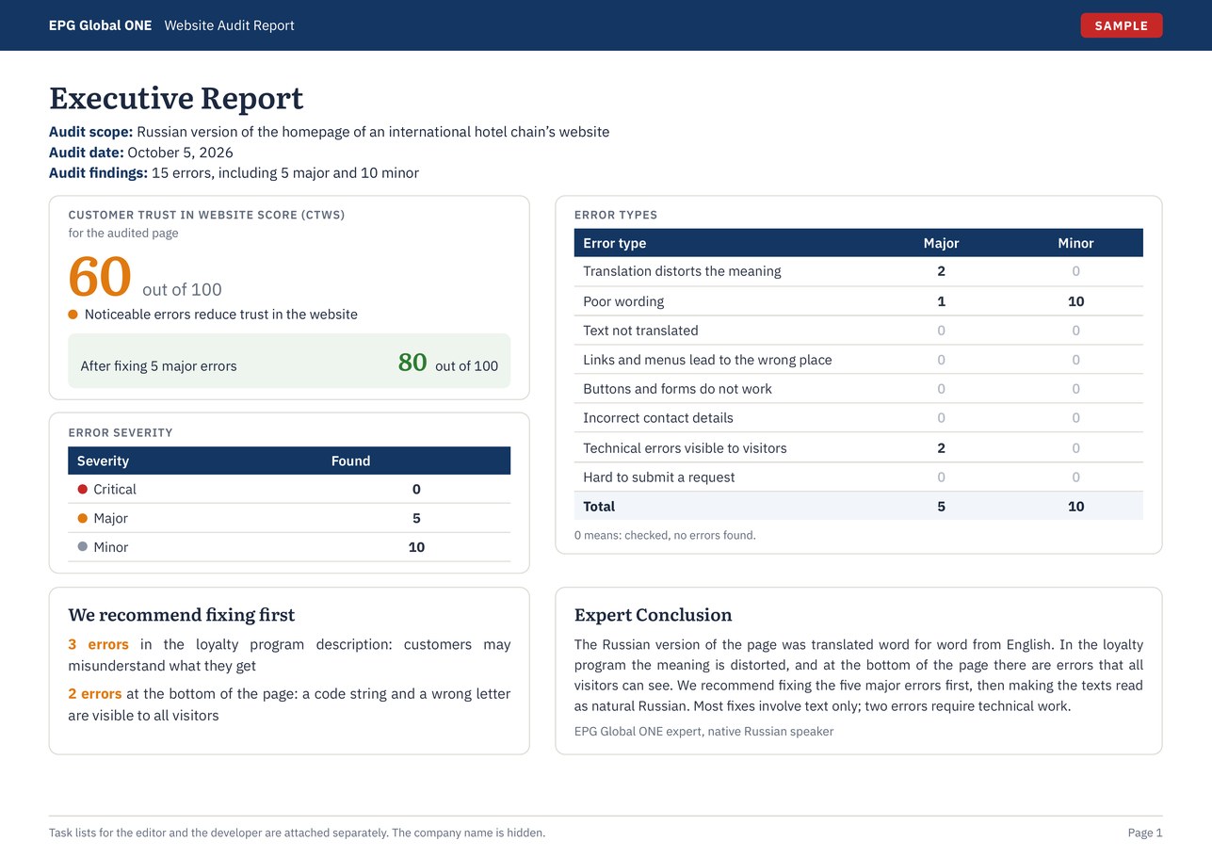Select the 'Audit scope:' label
This screenshot has width=1212, height=857.
coord(90,132)
